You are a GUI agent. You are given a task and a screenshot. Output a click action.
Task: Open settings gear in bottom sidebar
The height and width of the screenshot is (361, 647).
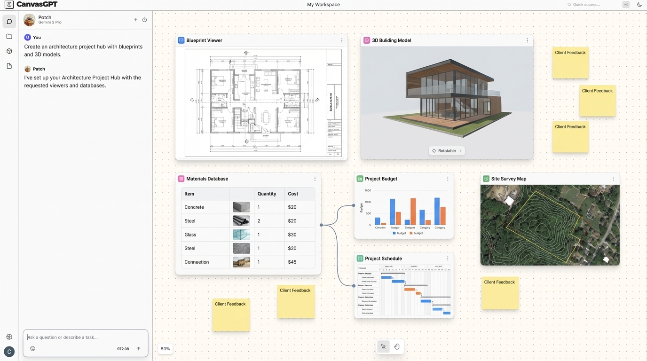point(9,337)
